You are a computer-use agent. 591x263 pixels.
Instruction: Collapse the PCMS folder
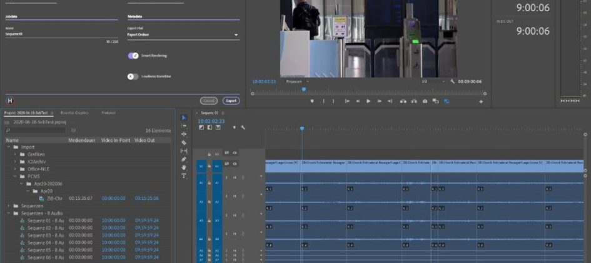click(x=16, y=176)
